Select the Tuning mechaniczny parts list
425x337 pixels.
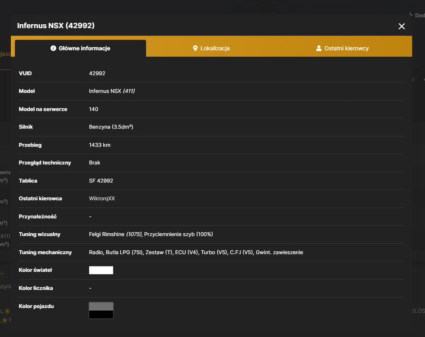196,253
